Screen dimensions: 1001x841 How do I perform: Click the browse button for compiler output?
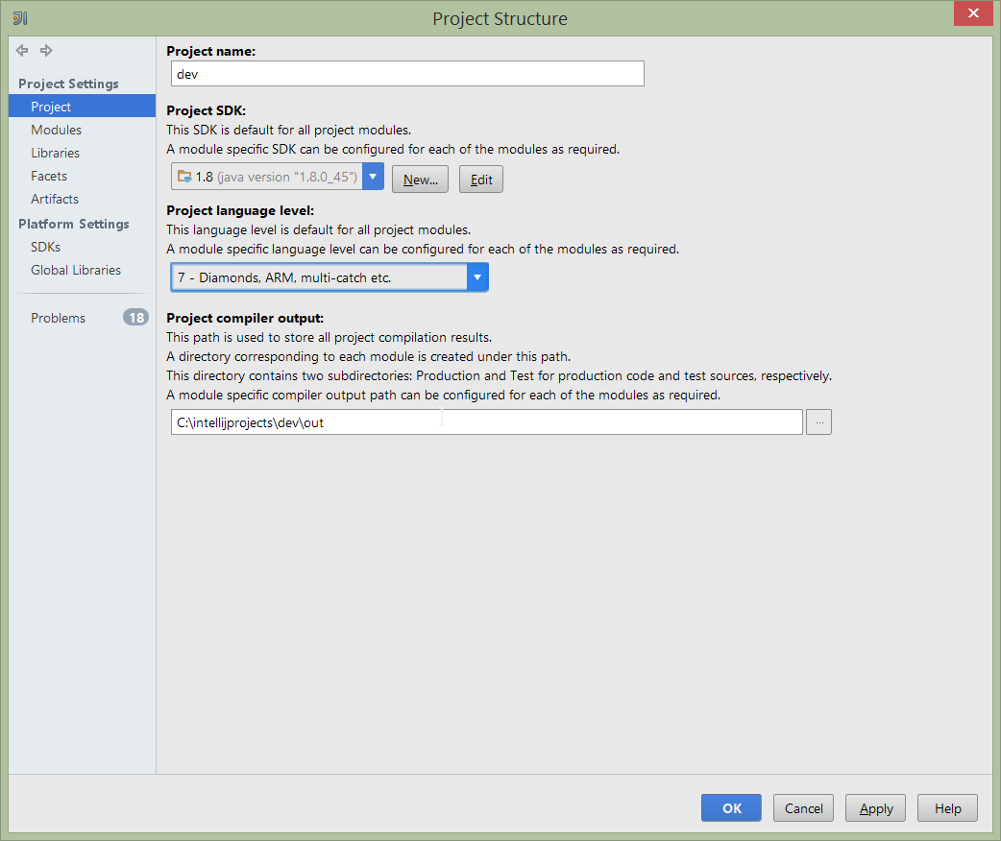[818, 422]
